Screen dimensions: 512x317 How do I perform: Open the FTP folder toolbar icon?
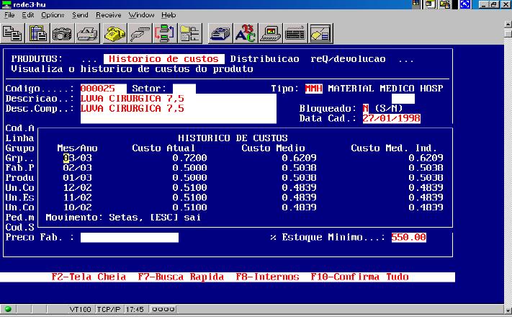(x=189, y=33)
